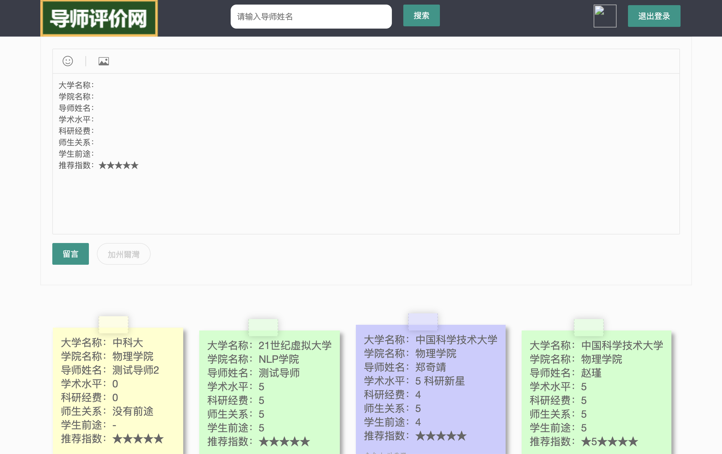Click star rating on 郑奇靖 note
722x454 pixels.
(x=441, y=436)
